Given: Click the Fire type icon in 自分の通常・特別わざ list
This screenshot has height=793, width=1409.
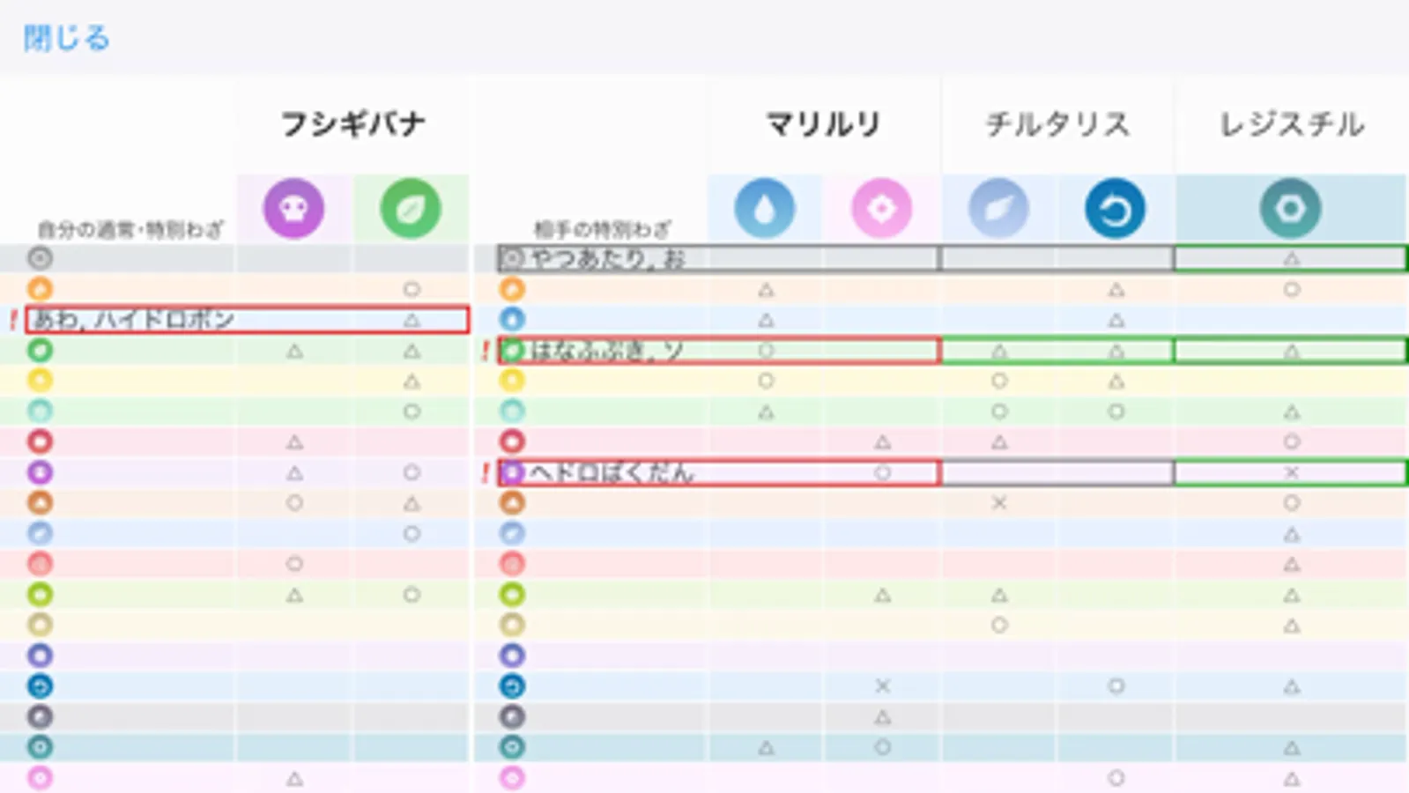Looking at the screenshot, I should tap(40, 289).
